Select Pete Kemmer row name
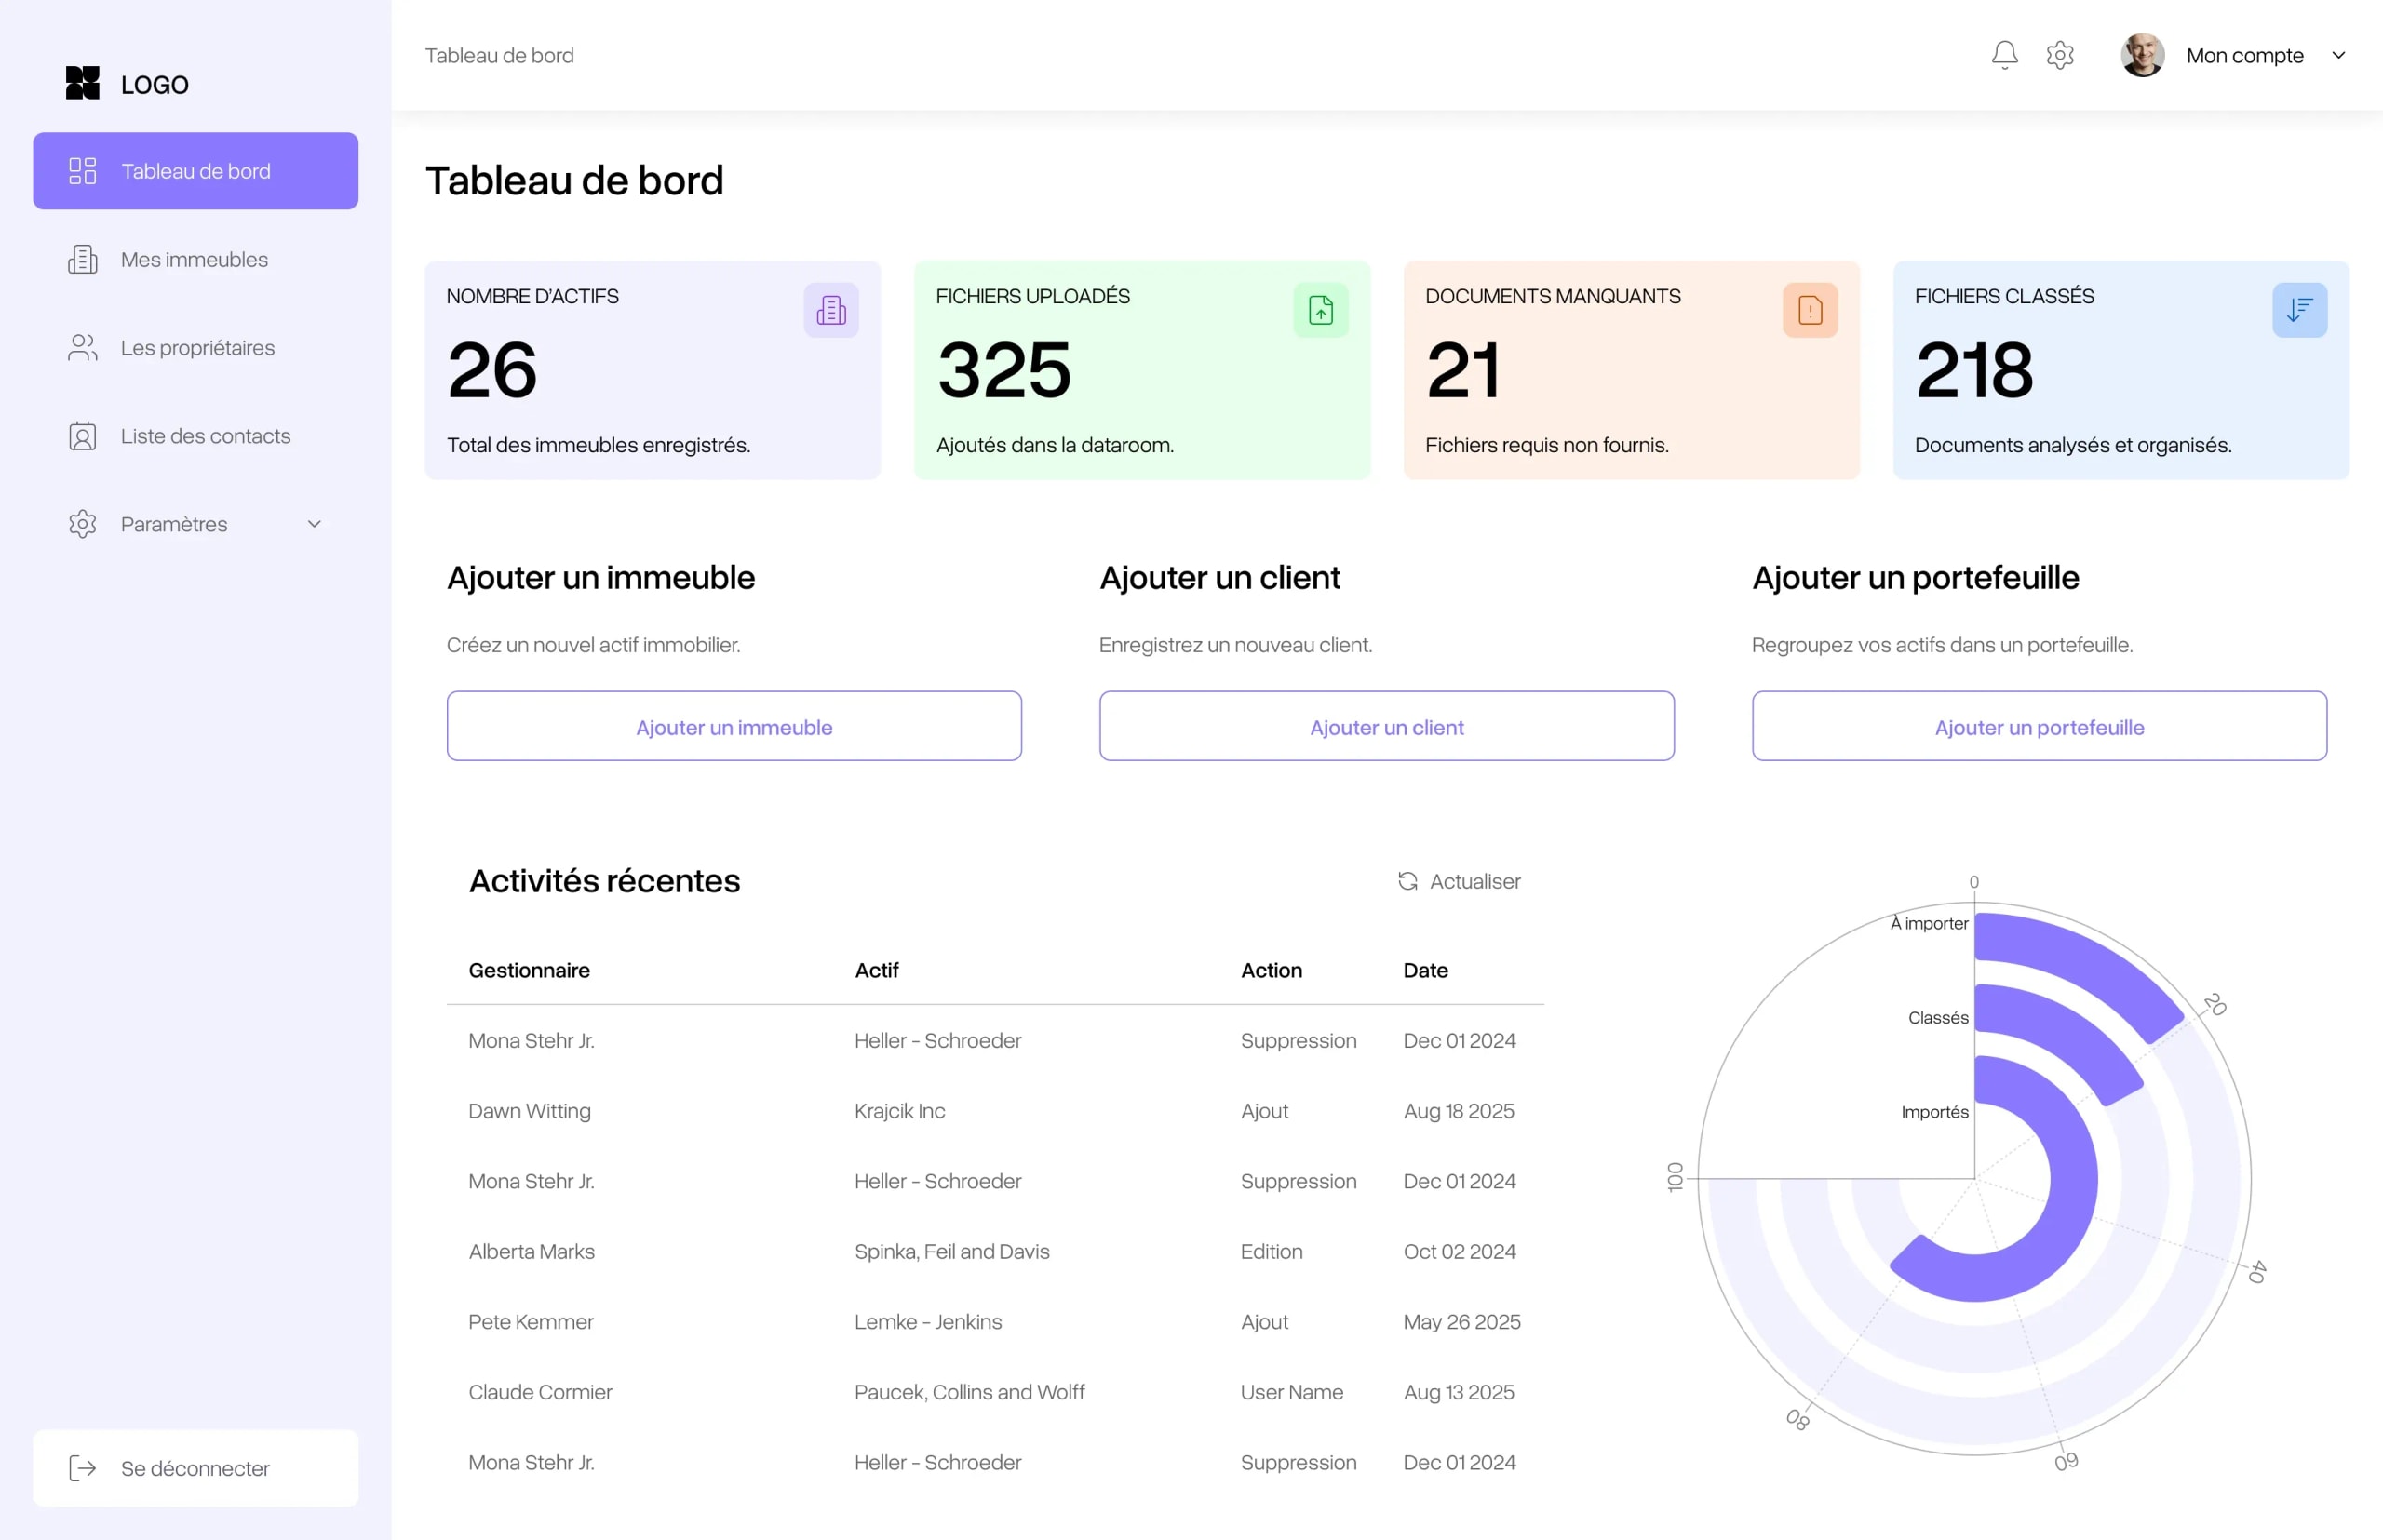The height and width of the screenshot is (1540, 2383). pyautogui.click(x=531, y=1322)
